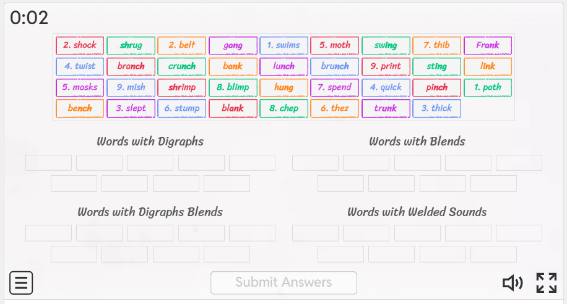Enter fullscreen using the expand icon
This screenshot has width=567, height=304.
coord(547,283)
